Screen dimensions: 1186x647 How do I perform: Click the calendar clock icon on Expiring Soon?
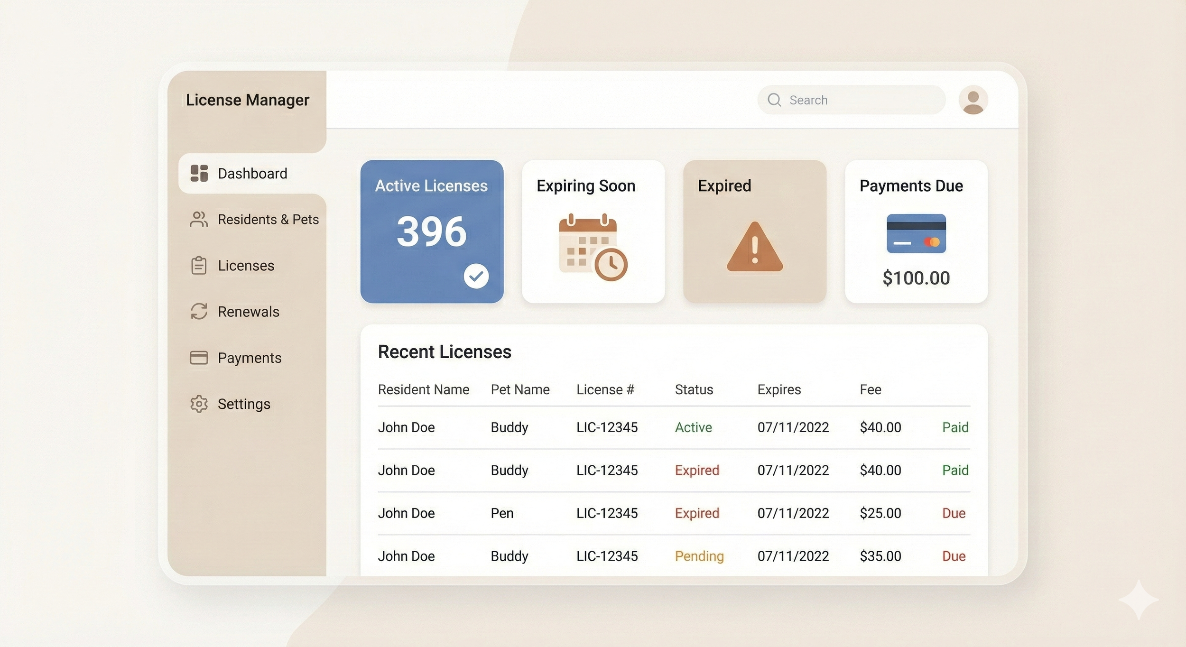(593, 247)
